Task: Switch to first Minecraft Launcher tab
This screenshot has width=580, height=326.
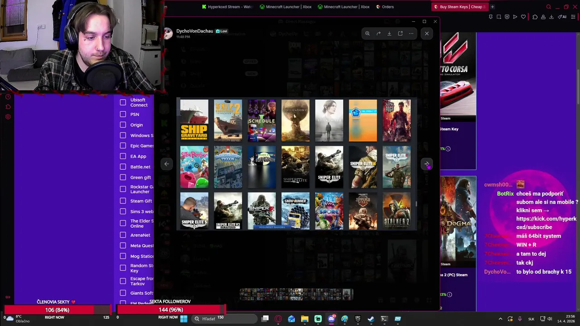Action: 285,7
